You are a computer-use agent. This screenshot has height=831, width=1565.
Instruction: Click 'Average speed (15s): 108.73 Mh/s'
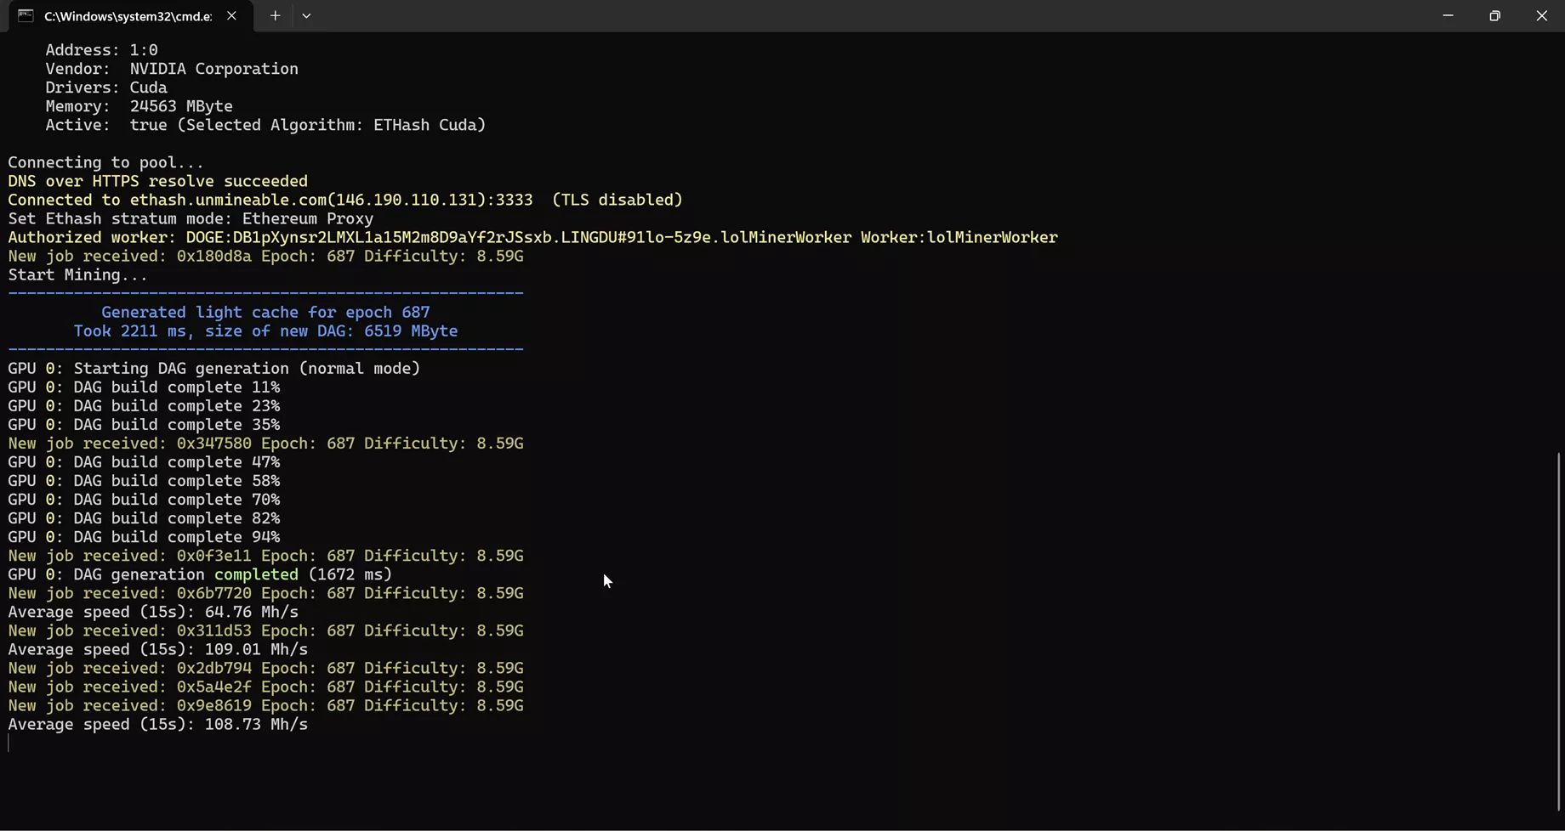pos(158,723)
